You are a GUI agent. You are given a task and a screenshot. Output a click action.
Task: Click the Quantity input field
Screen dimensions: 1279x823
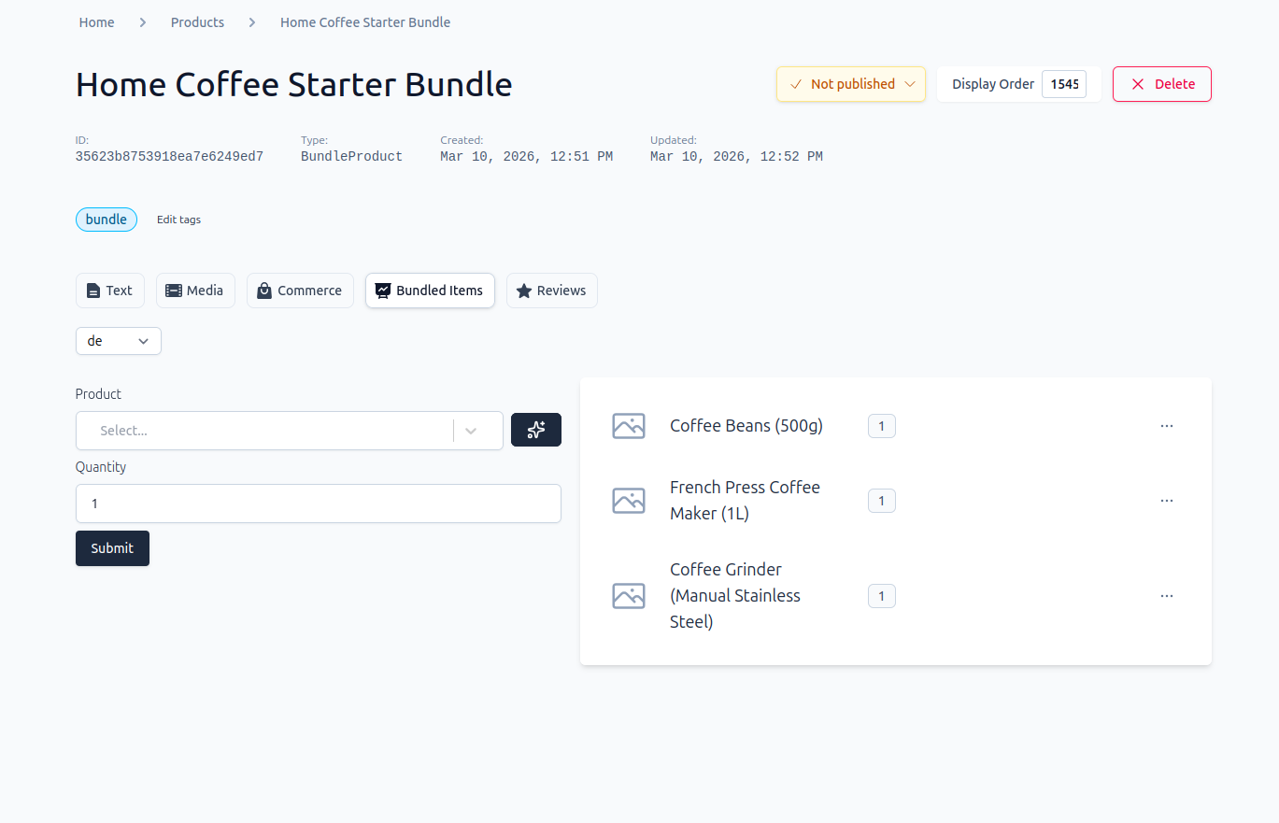point(319,504)
